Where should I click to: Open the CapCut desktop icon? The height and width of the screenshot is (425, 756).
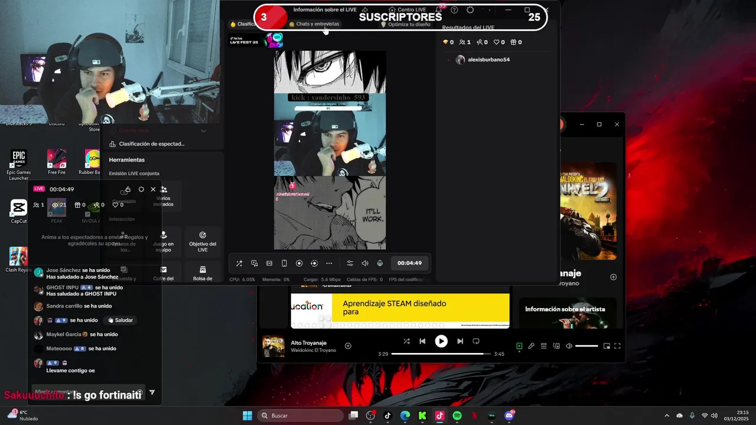[x=19, y=211]
